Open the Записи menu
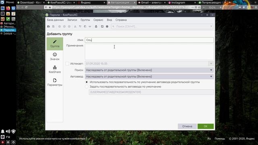258x145 pixels. [x=72, y=20]
